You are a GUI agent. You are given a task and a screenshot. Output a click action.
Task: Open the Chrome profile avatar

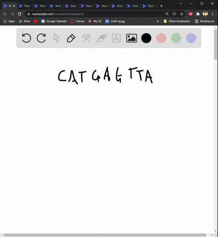pyautogui.click(x=205, y=14)
